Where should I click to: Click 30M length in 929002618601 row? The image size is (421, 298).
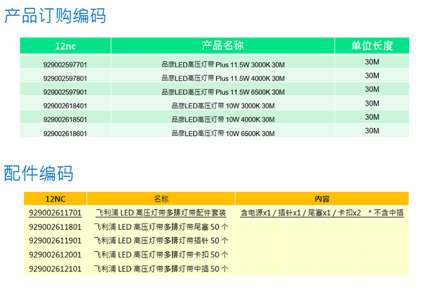(372, 131)
